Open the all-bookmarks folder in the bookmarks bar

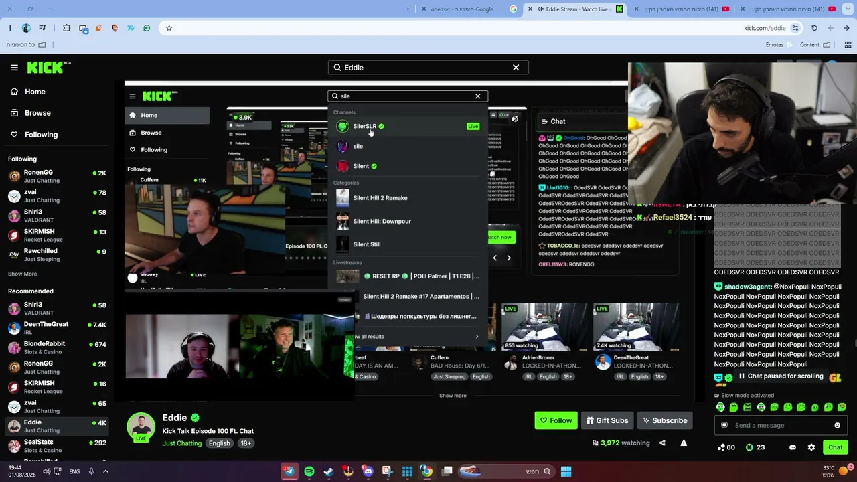coord(26,45)
